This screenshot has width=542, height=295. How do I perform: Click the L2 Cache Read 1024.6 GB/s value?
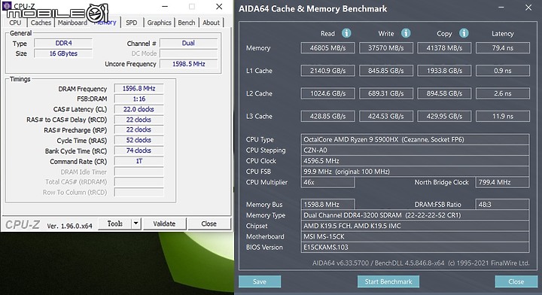pos(327,93)
